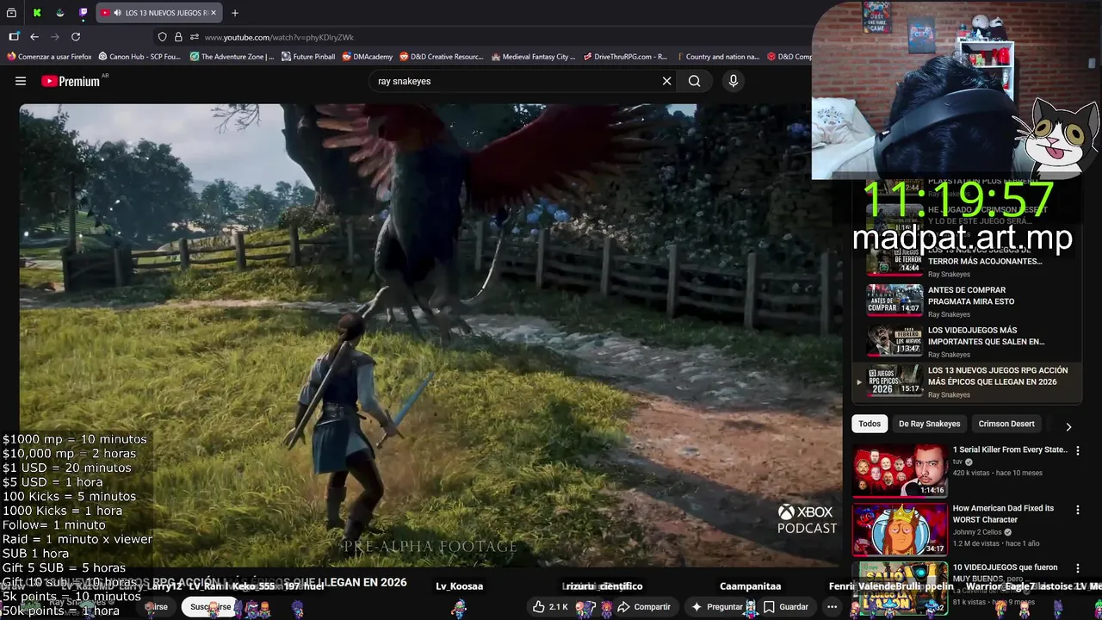The height and width of the screenshot is (620, 1102).
Task: Select the Crimson Desert filter chip
Action: (1006, 424)
